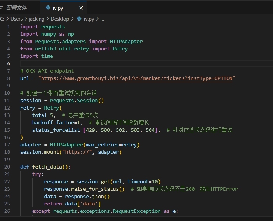
Task: Click 'HTTPAdapter' on the line 3 import
Action: 126,42
